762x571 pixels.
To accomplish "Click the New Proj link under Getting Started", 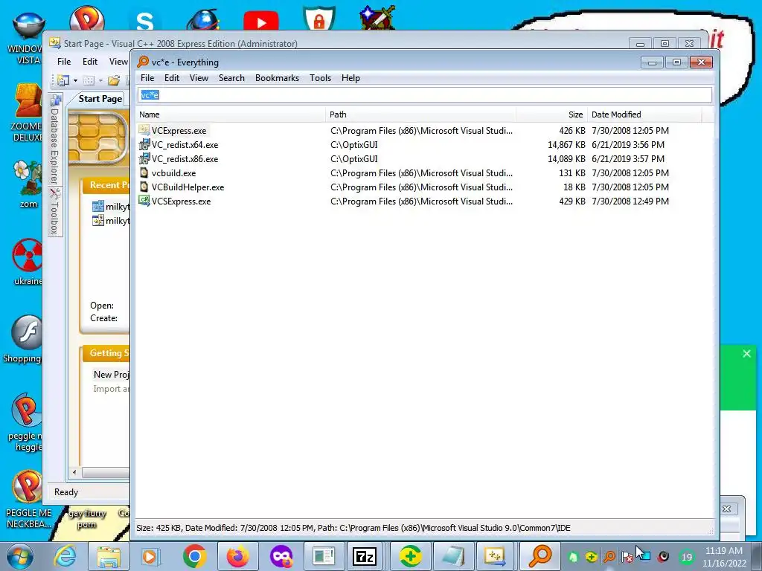I will 112,375.
